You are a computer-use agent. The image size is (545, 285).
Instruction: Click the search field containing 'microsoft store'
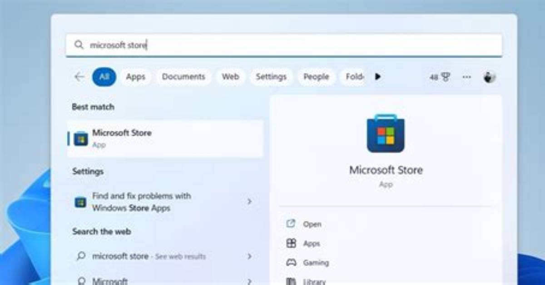284,45
